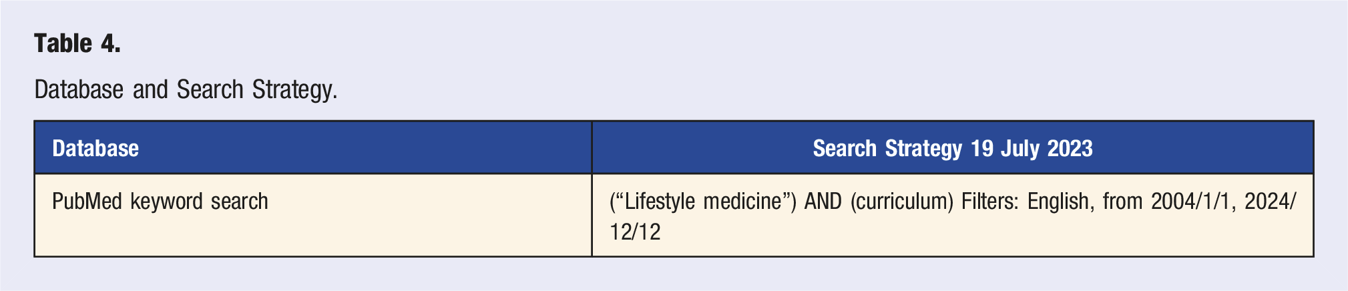Click the "12/12" text on the second line
1348x291 pixels.
(635, 232)
